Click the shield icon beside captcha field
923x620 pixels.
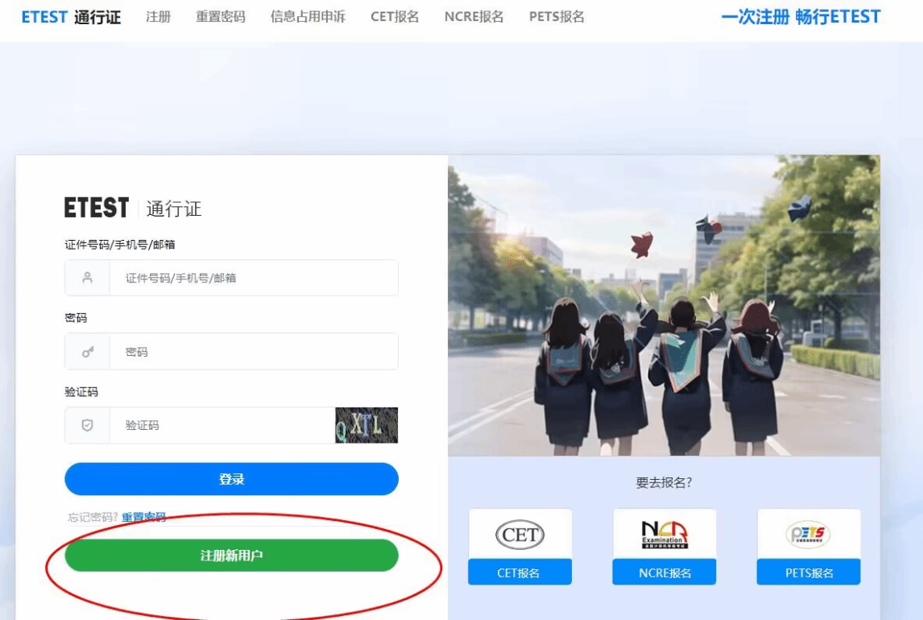(88, 425)
